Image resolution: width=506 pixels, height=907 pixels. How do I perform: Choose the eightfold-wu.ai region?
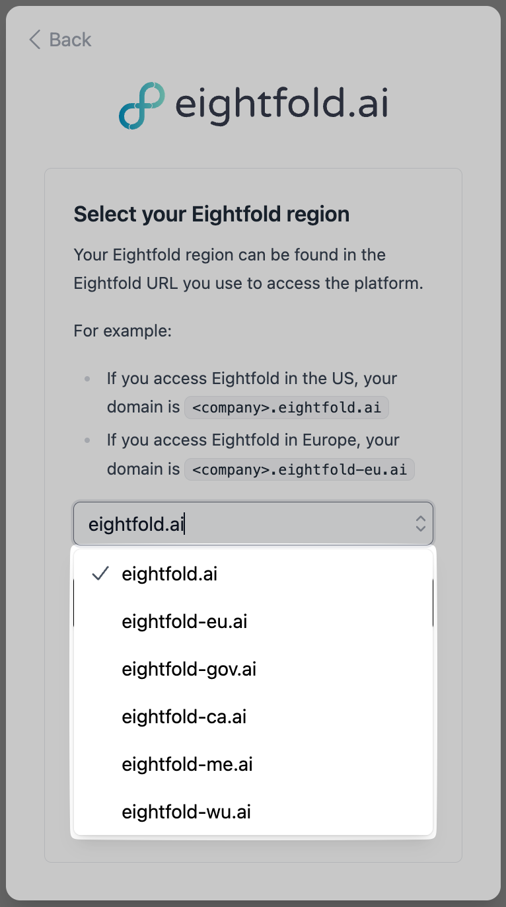[186, 812]
